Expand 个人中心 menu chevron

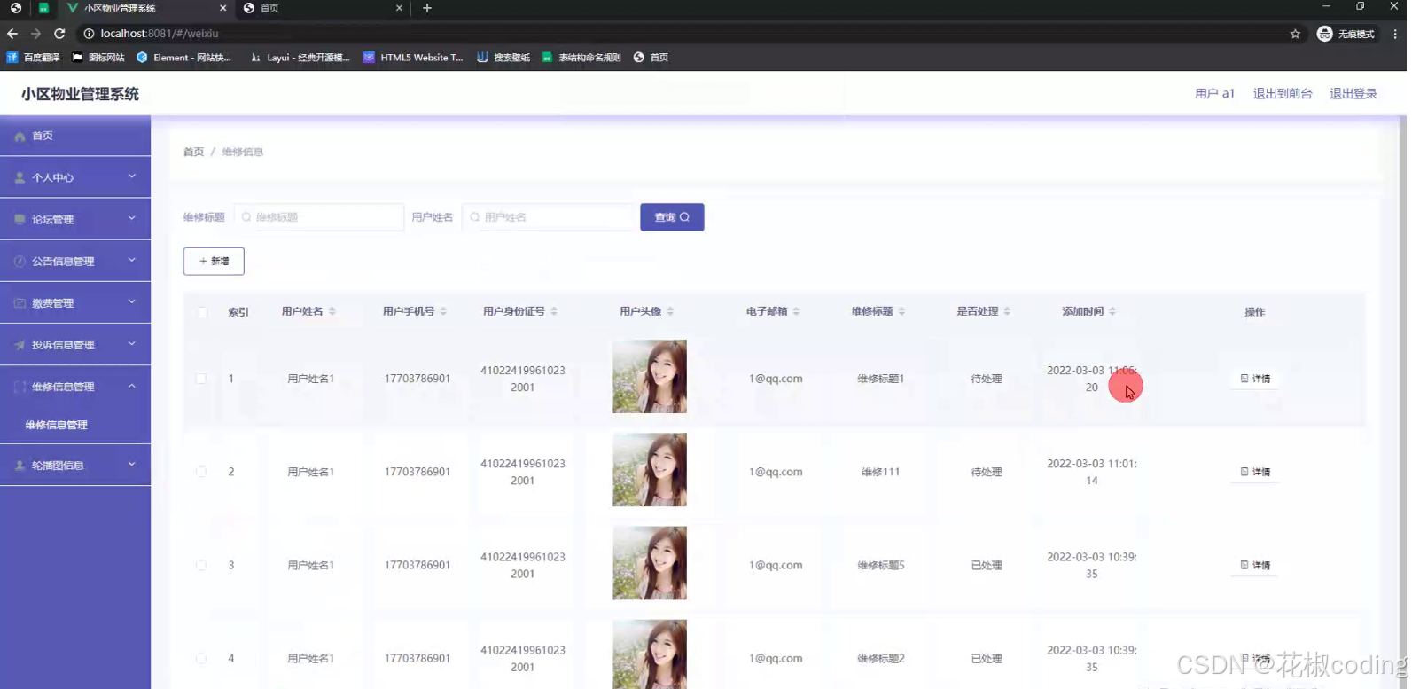click(132, 176)
